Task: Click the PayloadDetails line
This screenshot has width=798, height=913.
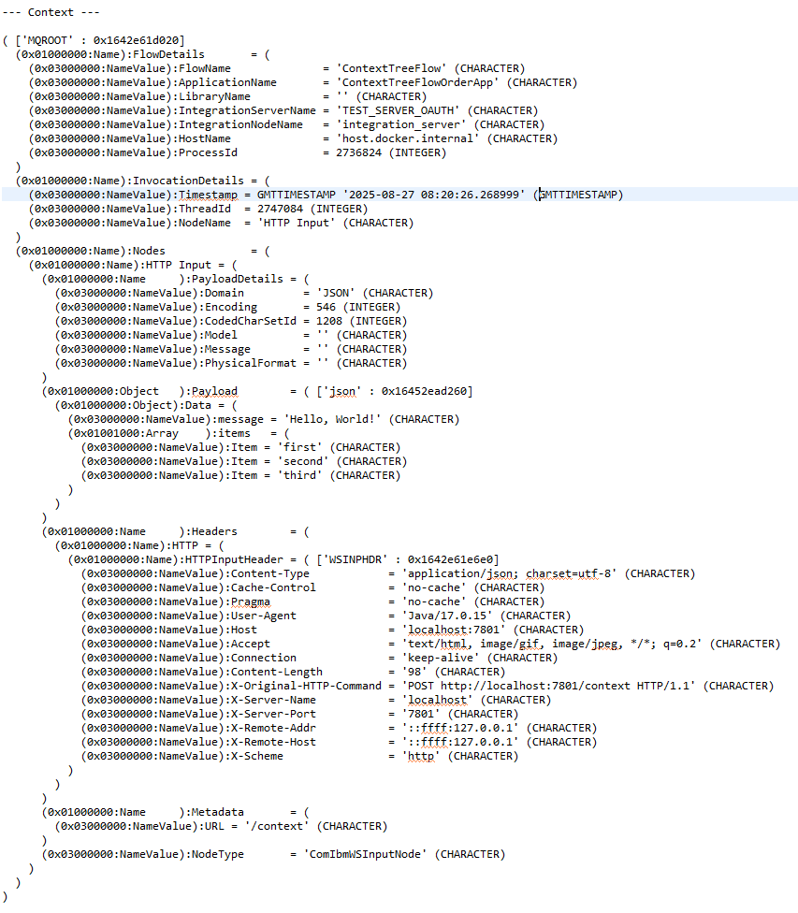Action: click(x=175, y=279)
